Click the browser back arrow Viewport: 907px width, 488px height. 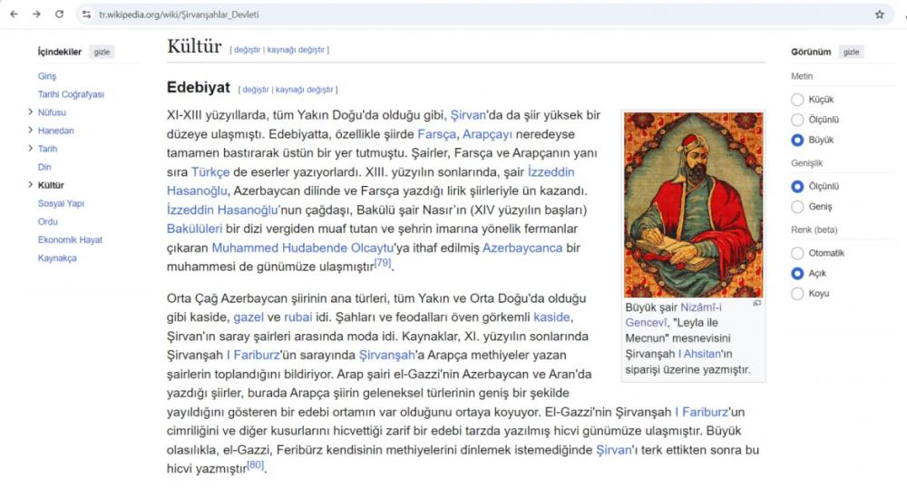click(x=14, y=15)
